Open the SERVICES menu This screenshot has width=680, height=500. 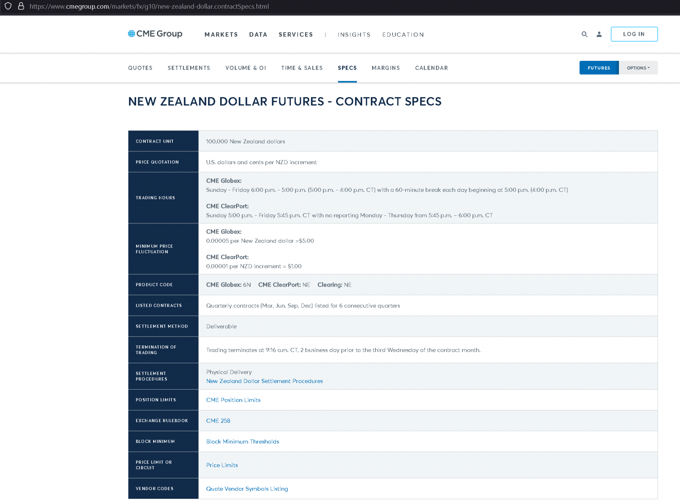coord(295,35)
